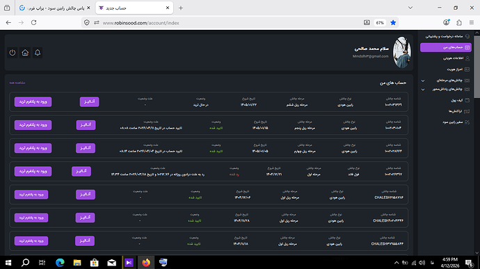This screenshot has height=269, width=480.
Task: Enter trade platform for account started 1404/11/28
Action: [31, 218]
